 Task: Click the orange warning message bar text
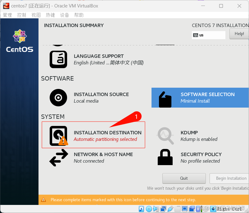tap(123, 200)
